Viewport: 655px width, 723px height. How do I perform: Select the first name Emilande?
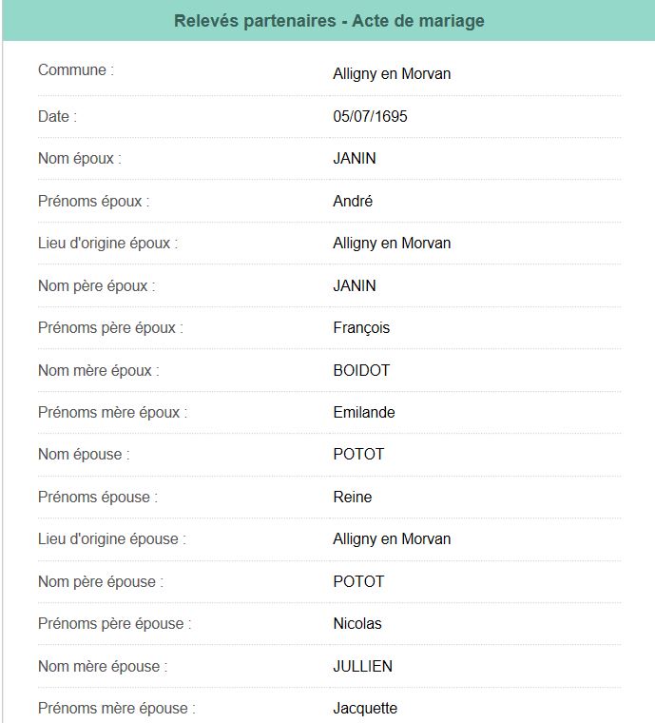click(x=364, y=413)
